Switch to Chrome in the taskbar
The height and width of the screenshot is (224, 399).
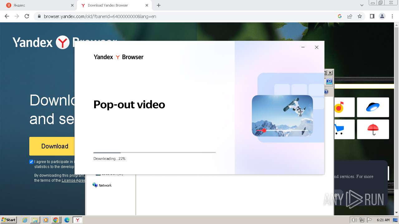[56, 220]
